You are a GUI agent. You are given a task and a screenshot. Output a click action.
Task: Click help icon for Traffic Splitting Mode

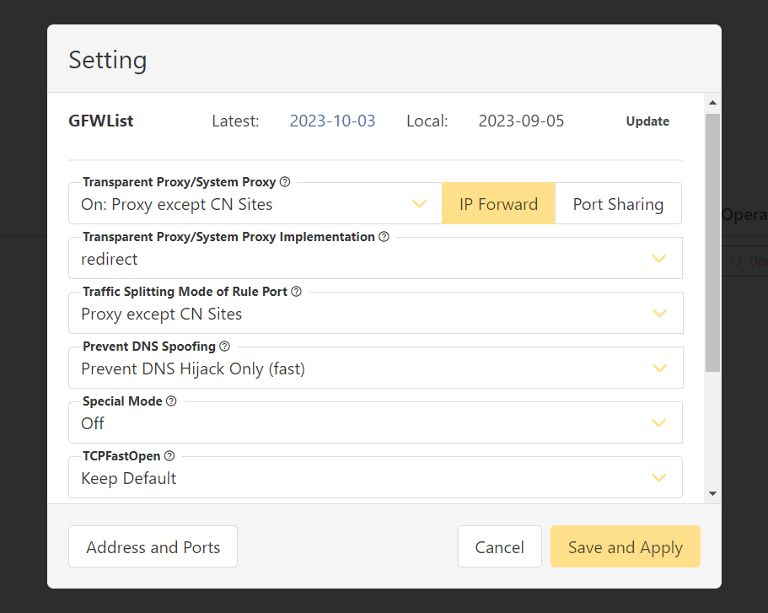coord(296,292)
